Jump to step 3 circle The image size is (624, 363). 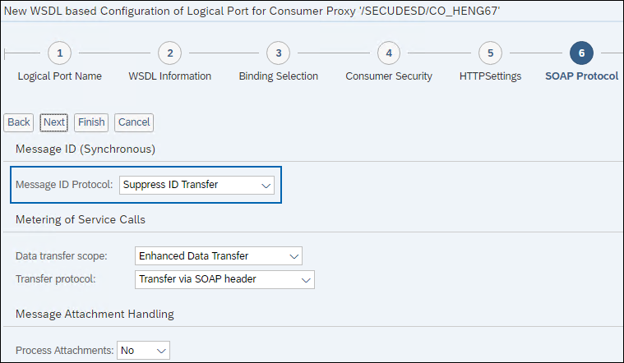(x=278, y=53)
